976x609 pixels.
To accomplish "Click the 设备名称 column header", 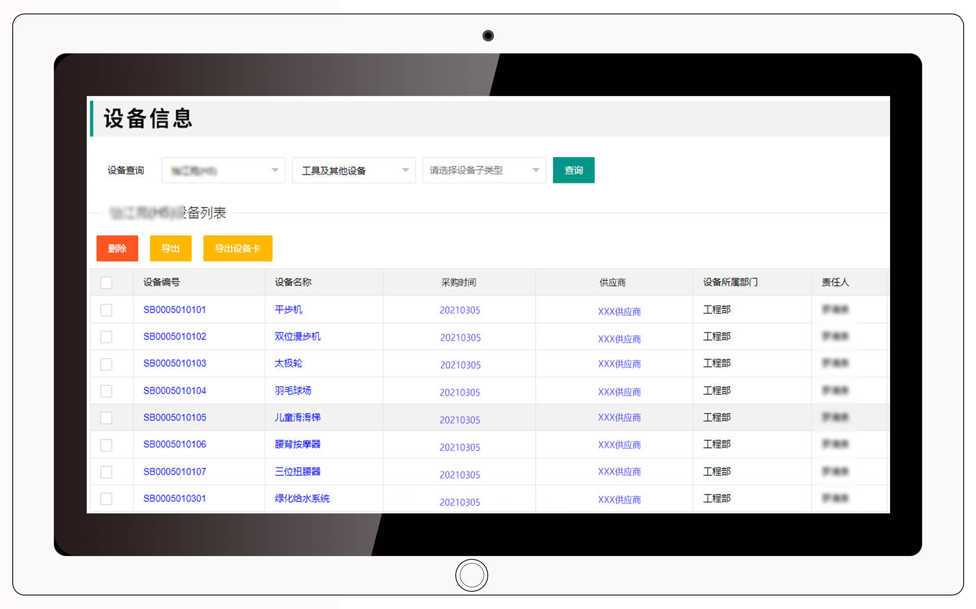I will 293,282.
